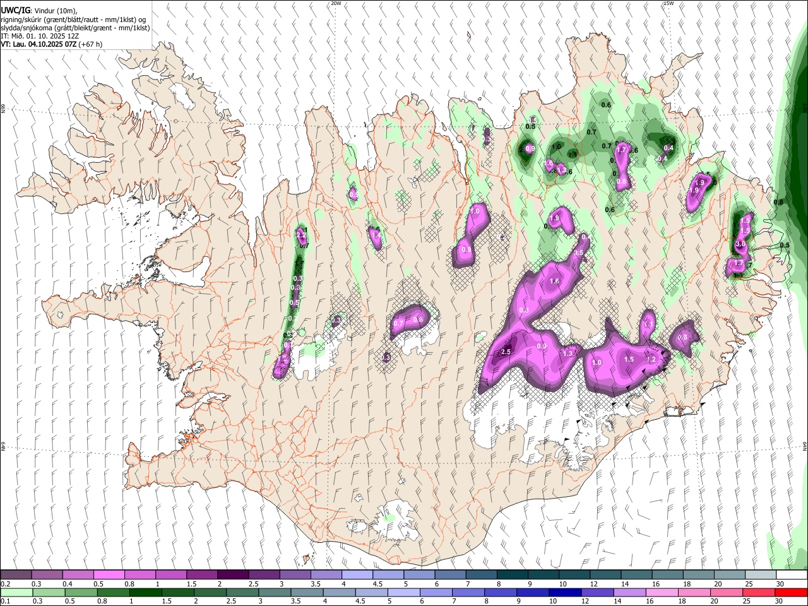Click the 'IT: Mið. 01. 10. 2025 12Z' line
Screen dimensions: 808x606
click(x=40, y=36)
